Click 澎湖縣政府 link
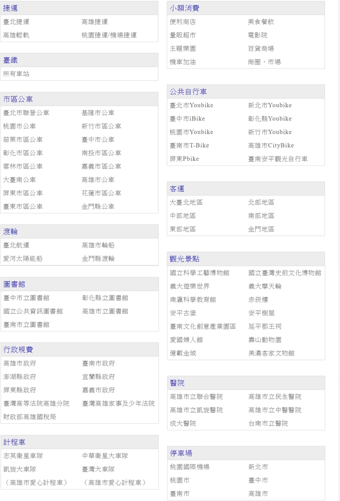340x501 pixels. (20, 377)
